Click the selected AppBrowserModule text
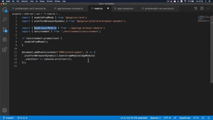Screen dimensions: 213x120 pyautogui.click(x=45, y=28)
